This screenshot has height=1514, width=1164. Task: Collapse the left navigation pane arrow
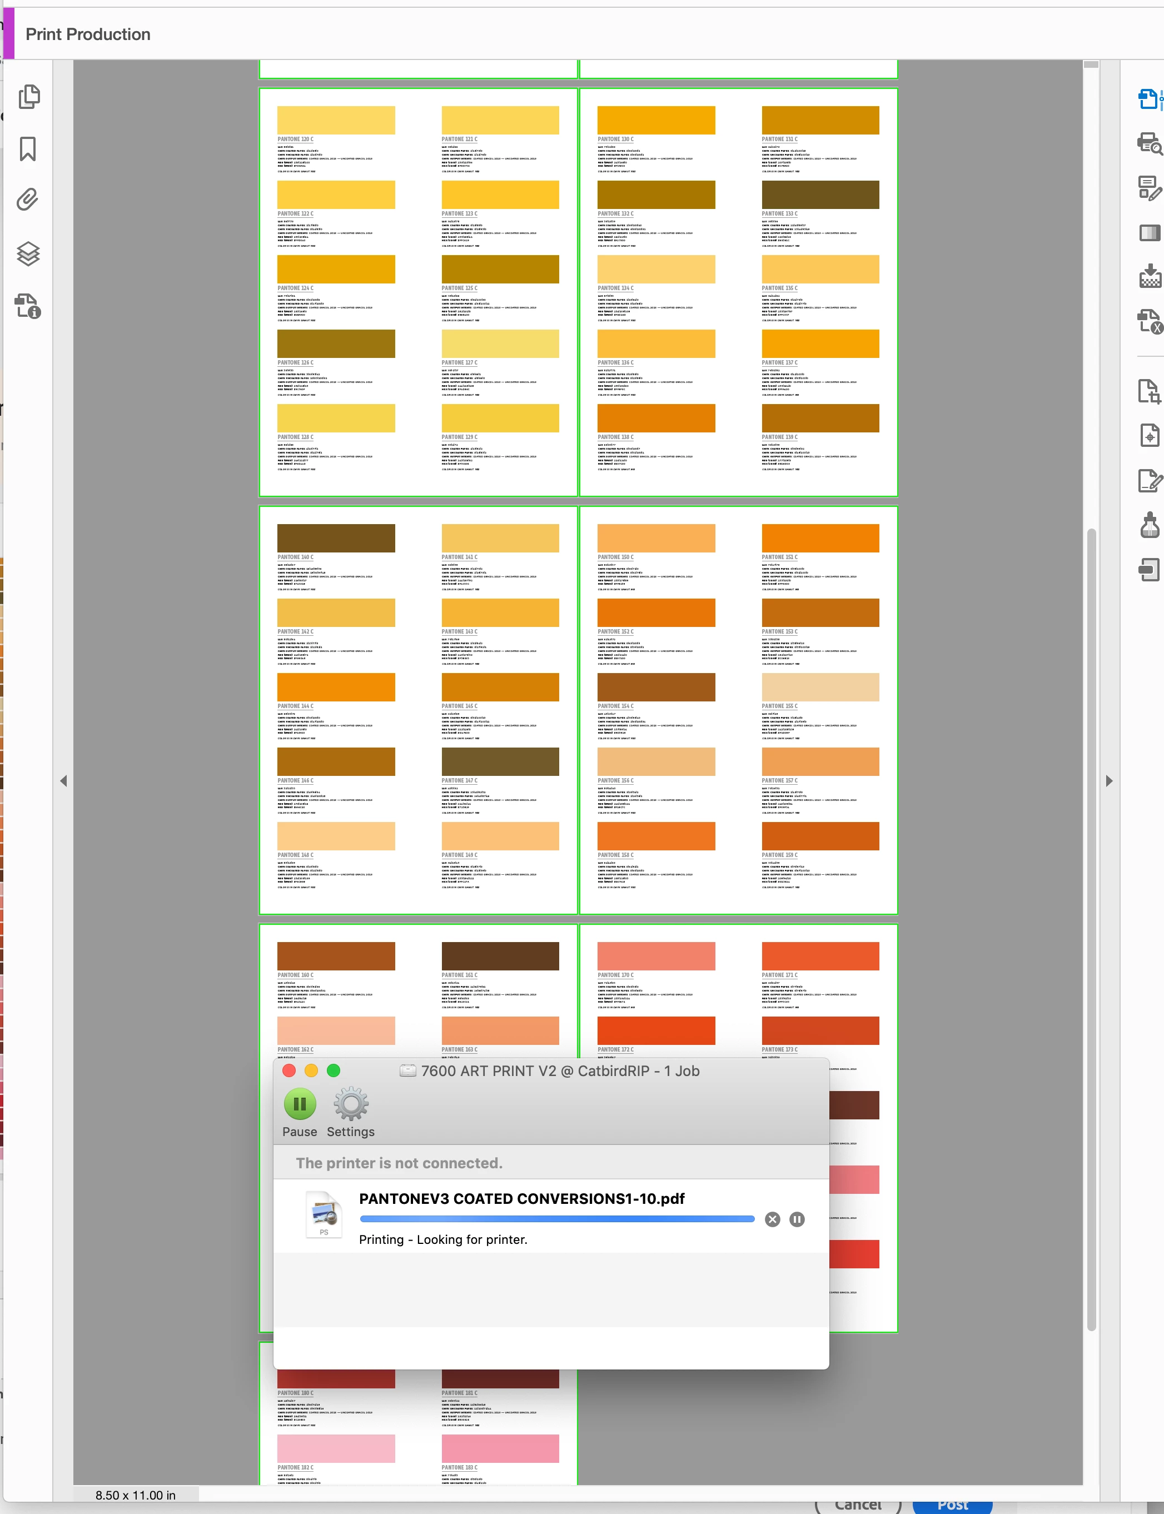tap(64, 780)
